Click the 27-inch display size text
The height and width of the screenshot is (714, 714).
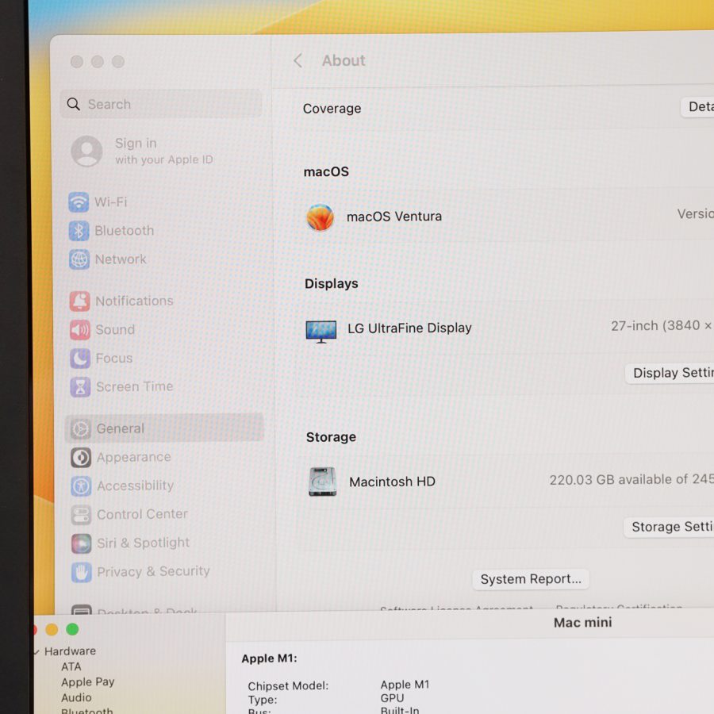[662, 326]
